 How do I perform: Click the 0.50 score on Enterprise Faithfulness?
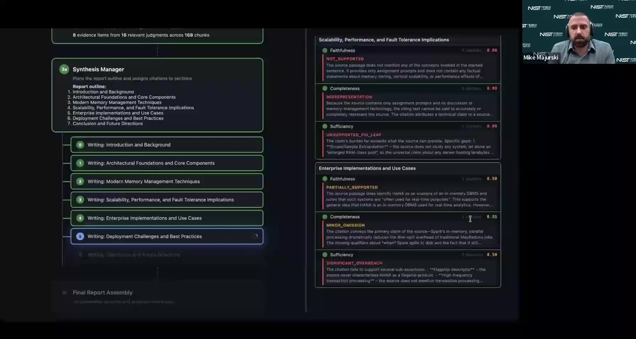(x=491, y=179)
